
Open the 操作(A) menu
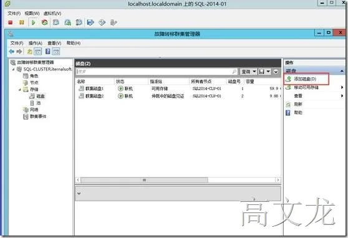(36, 43)
